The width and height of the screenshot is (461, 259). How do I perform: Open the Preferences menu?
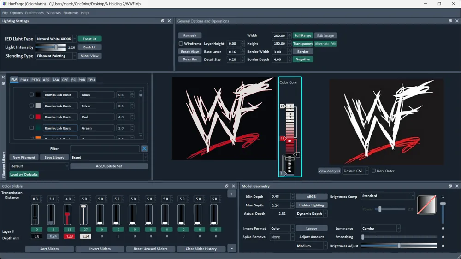click(x=35, y=13)
